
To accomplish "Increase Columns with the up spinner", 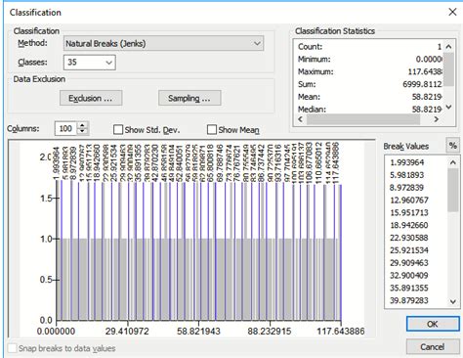I will tap(83, 125).
